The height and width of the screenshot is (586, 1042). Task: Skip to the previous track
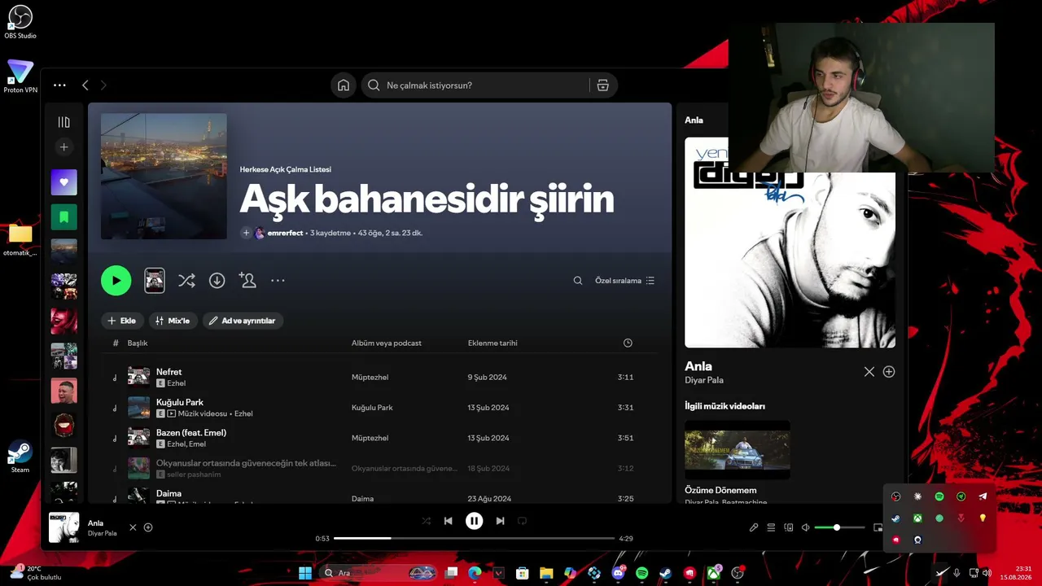click(x=448, y=521)
